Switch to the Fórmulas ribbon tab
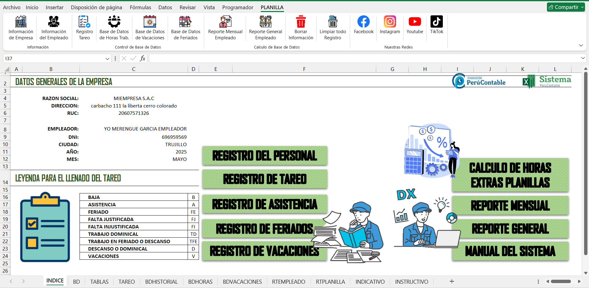 point(140,7)
